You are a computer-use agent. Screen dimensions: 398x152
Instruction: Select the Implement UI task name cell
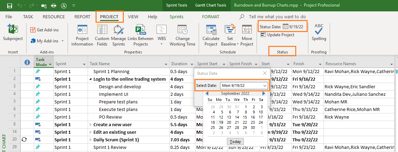[x=128, y=94]
